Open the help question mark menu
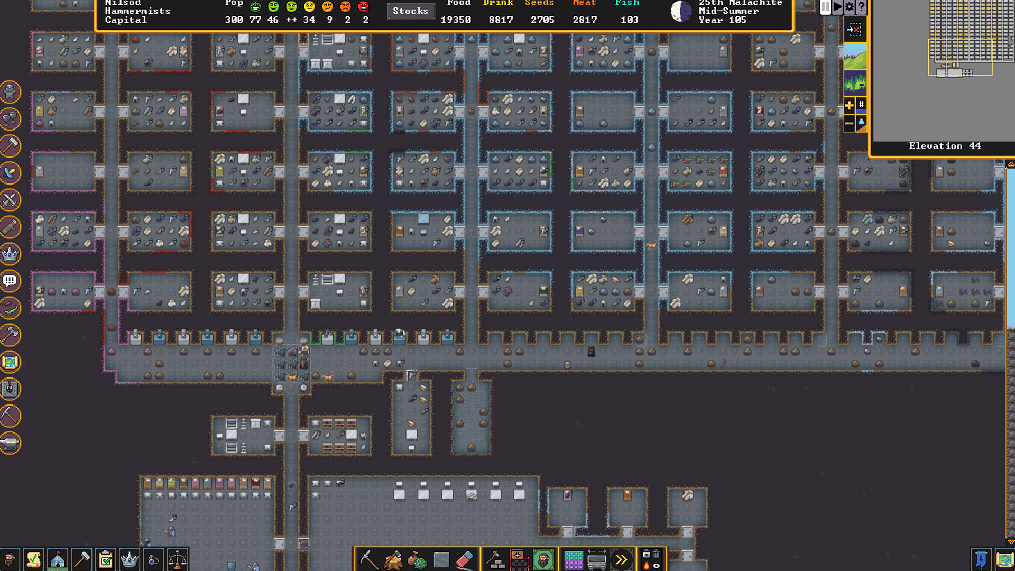 pyautogui.click(x=861, y=7)
